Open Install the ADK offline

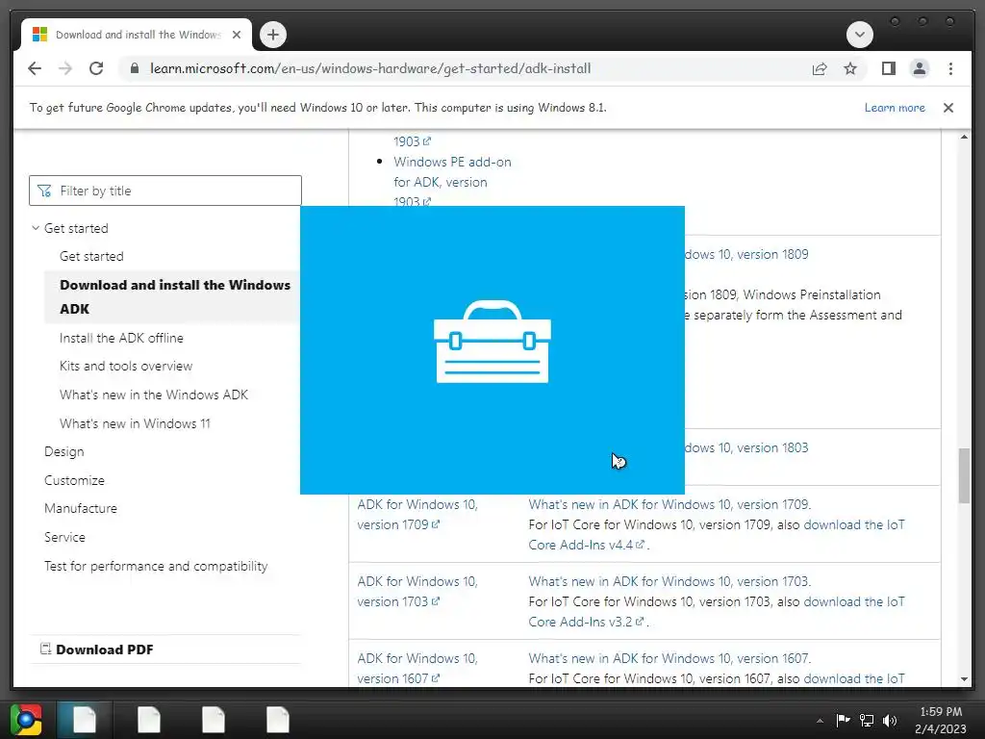(x=121, y=338)
